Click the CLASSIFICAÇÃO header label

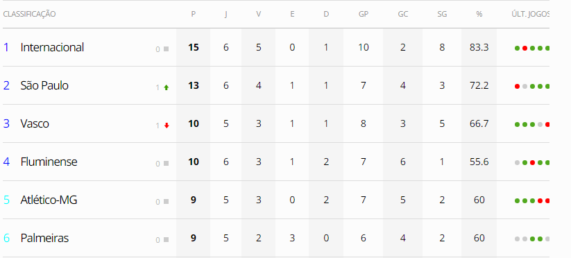click(x=30, y=14)
